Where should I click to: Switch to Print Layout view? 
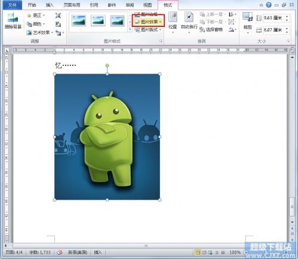(198, 252)
